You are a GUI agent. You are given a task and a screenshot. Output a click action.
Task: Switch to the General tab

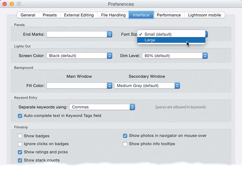[28, 15]
